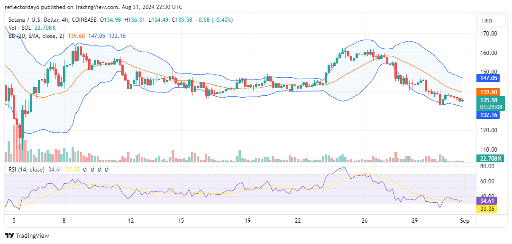Click the 80.00 RSI scale label

487,166
